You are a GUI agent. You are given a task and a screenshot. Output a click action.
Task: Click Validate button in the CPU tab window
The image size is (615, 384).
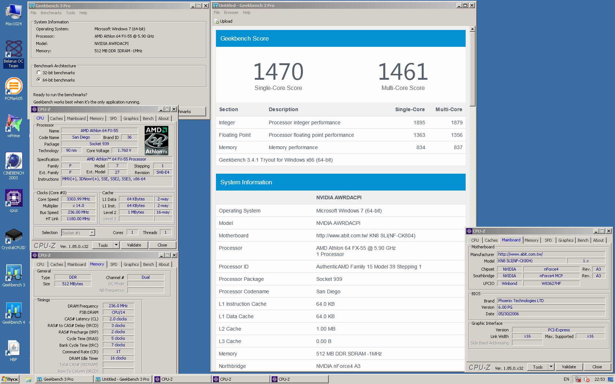pos(134,245)
